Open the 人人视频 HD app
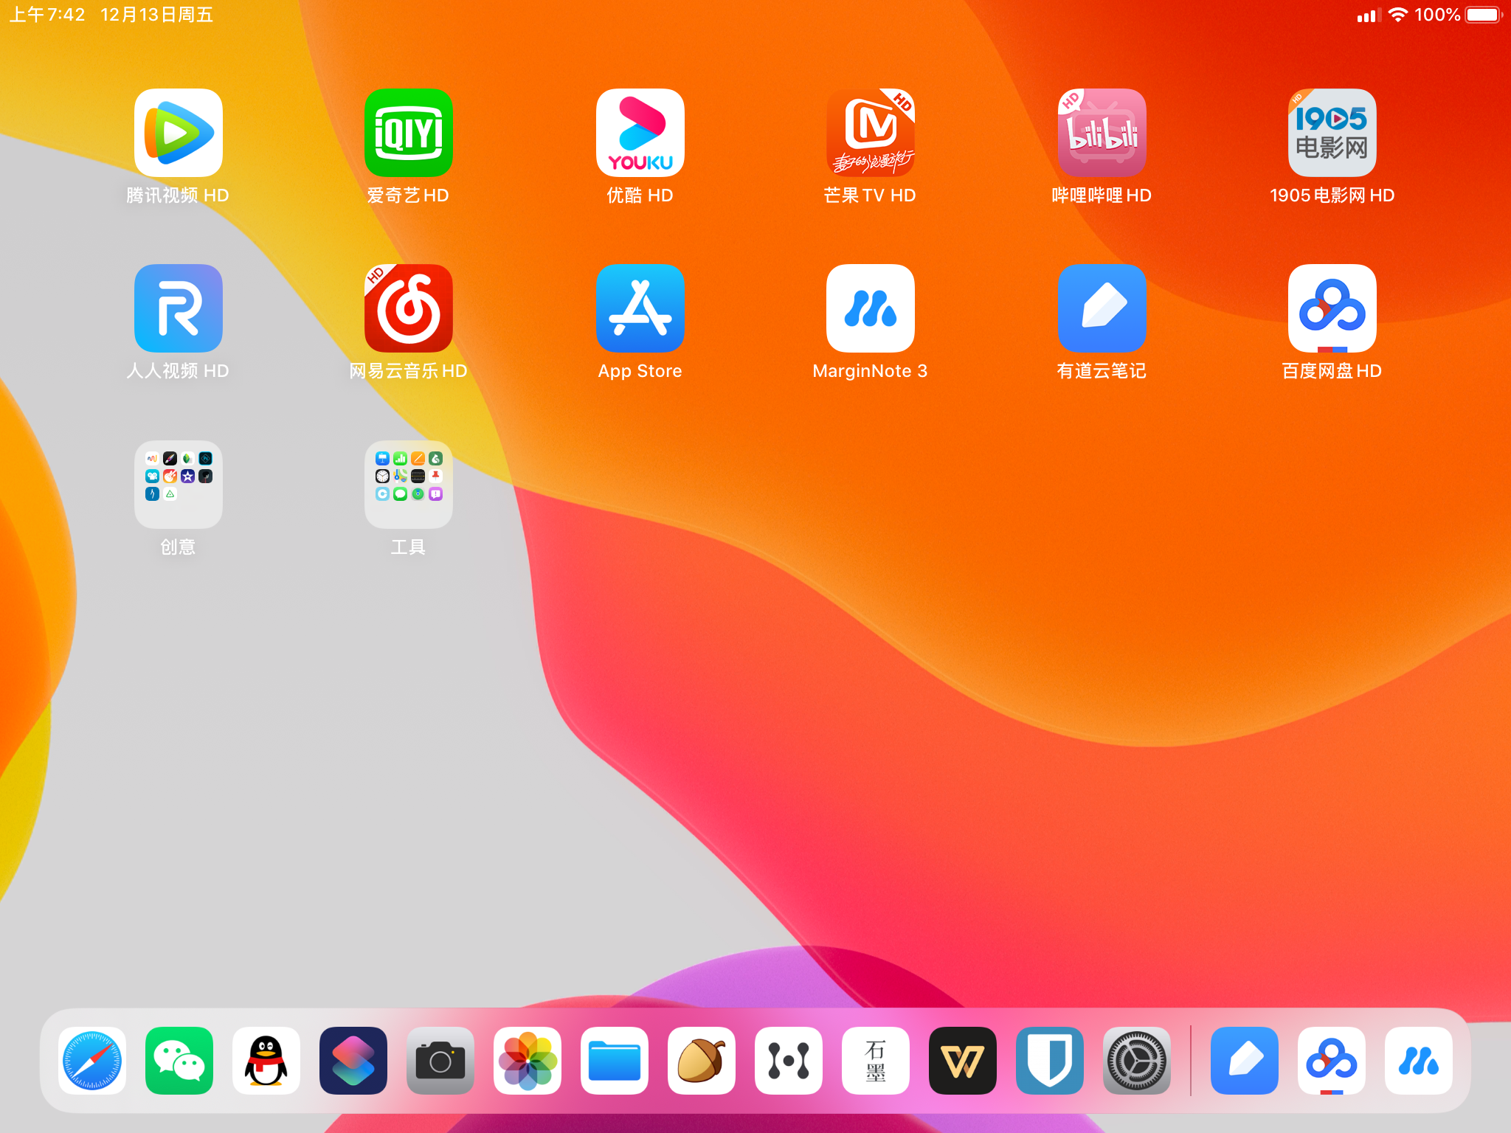Image resolution: width=1511 pixels, height=1133 pixels. [178, 308]
